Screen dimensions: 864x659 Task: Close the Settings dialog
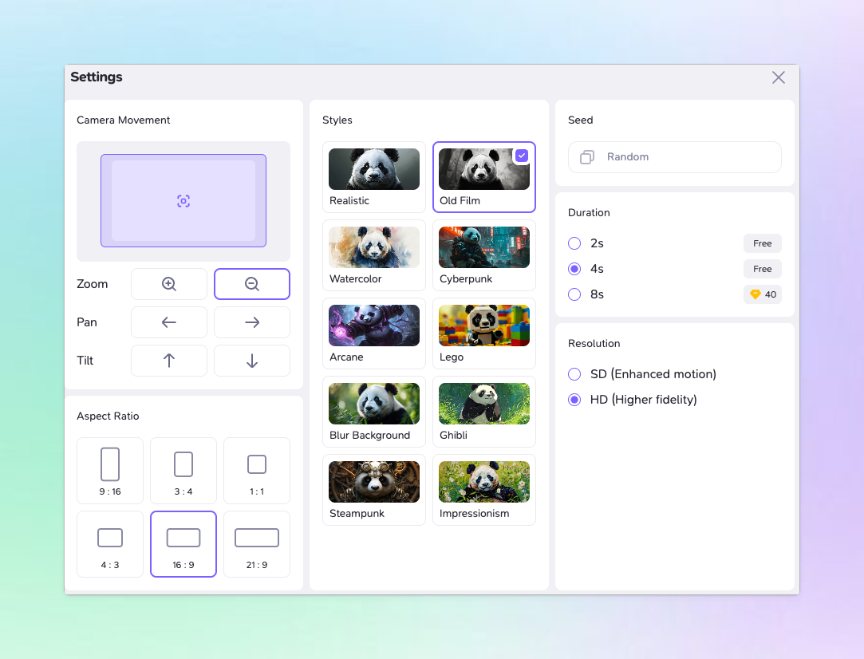click(779, 77)
